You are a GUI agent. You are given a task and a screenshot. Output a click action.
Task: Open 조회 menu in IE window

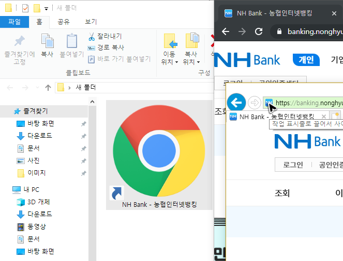click(x=282, y=193)
